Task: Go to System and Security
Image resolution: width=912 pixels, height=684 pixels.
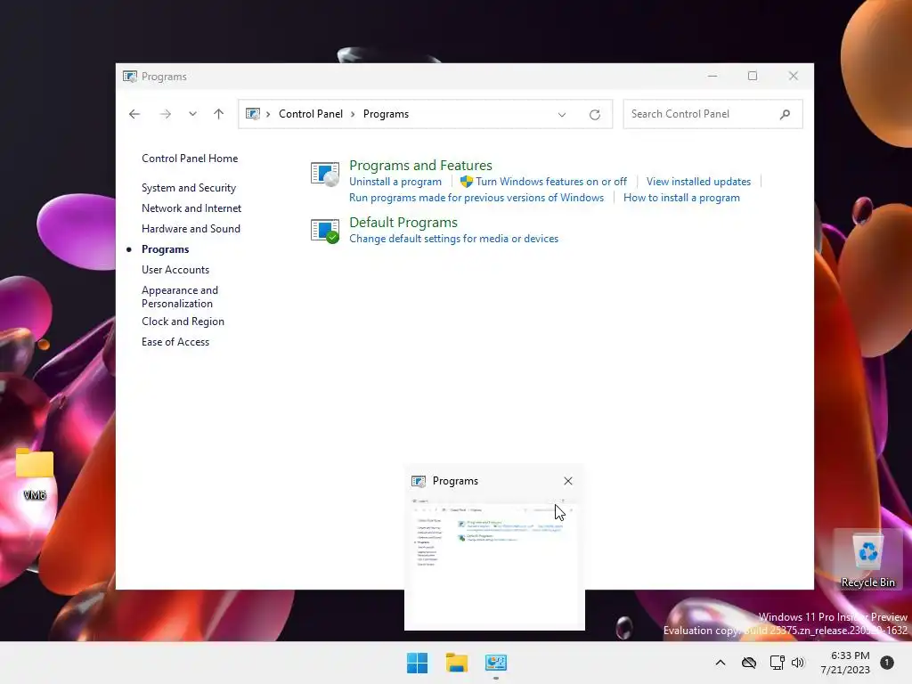Action: 189,188
